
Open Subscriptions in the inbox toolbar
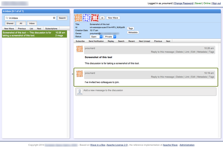[x=51, y=28]
